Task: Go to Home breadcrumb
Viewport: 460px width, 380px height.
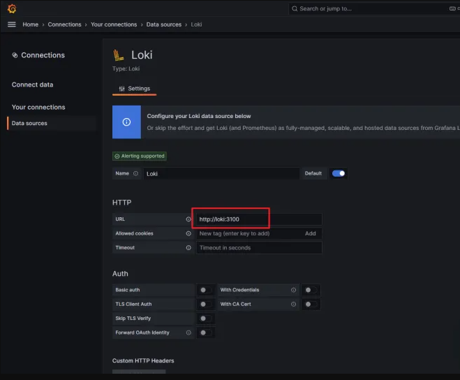Action: (x=31, y=24)
